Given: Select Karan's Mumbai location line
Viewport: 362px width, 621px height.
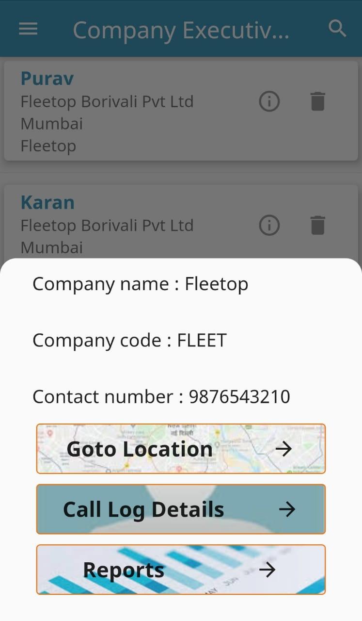Looking at the screenshot, I should click(51, 247).
